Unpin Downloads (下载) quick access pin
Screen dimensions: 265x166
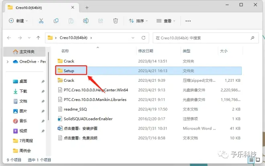click(43, 91)
